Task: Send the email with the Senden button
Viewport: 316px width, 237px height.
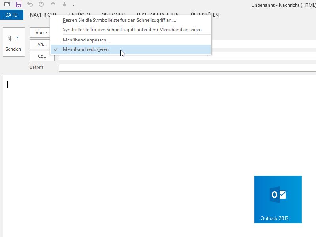Action: [14, 42]
